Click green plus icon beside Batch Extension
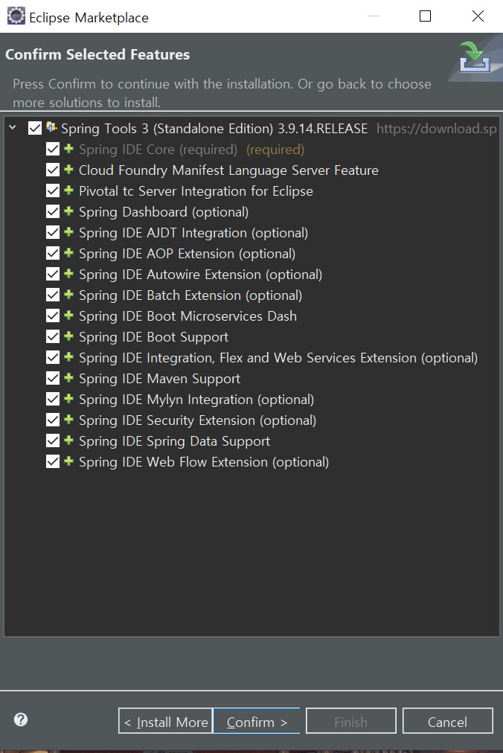Screen dimensions: 503x753 (x=68, y=295)
